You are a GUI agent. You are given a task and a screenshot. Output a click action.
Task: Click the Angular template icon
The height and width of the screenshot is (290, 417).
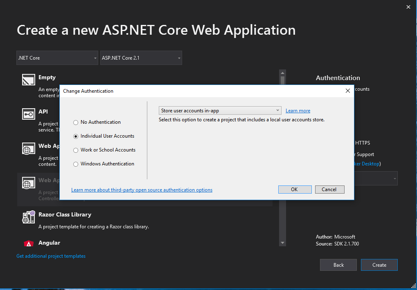tap(28, 244)
